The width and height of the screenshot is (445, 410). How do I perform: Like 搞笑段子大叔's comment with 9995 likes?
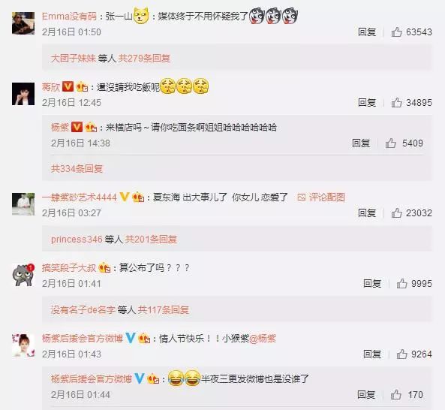click(x=402, y=283)
